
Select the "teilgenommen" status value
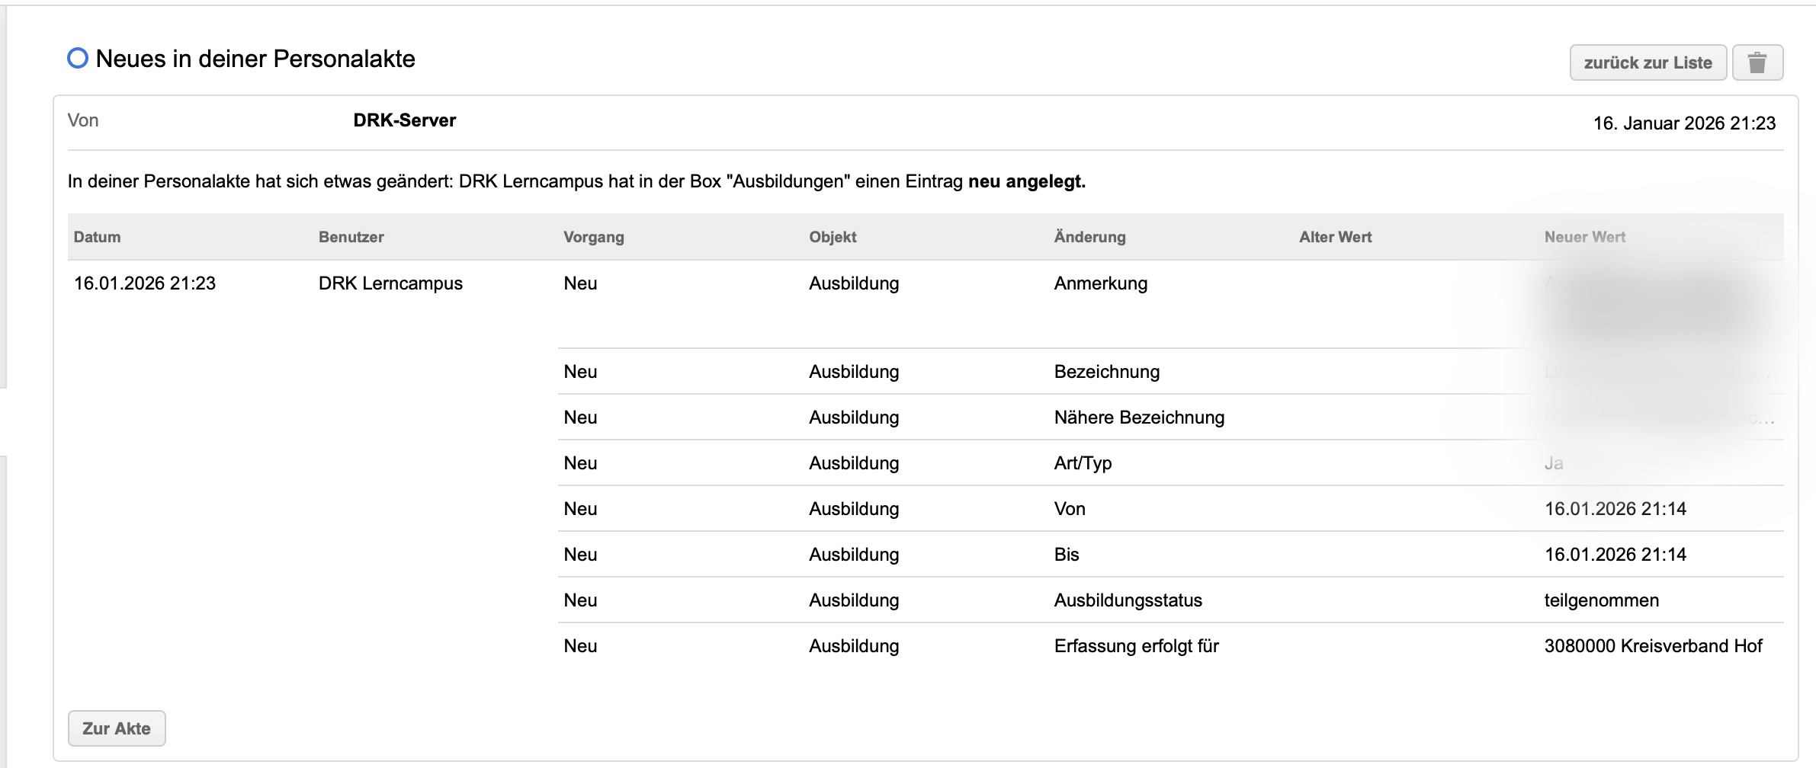point(1601,600)
